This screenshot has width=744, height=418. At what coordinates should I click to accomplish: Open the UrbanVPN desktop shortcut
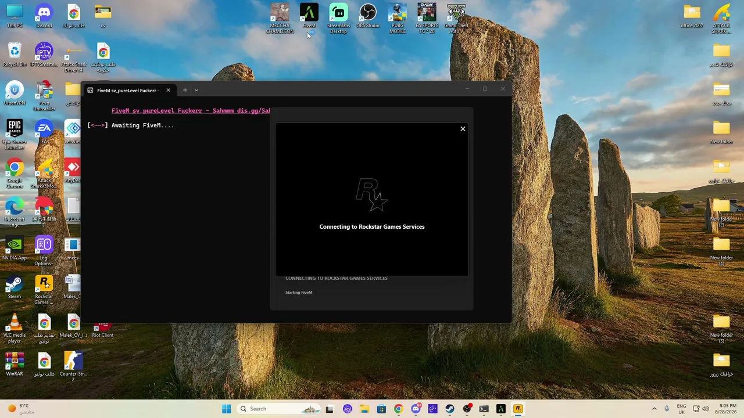pyautogui.click(x=15, y=94)
